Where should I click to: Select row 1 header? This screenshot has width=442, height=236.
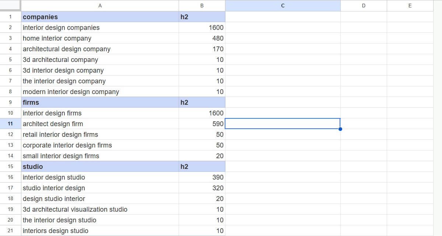tap(10, 17)
